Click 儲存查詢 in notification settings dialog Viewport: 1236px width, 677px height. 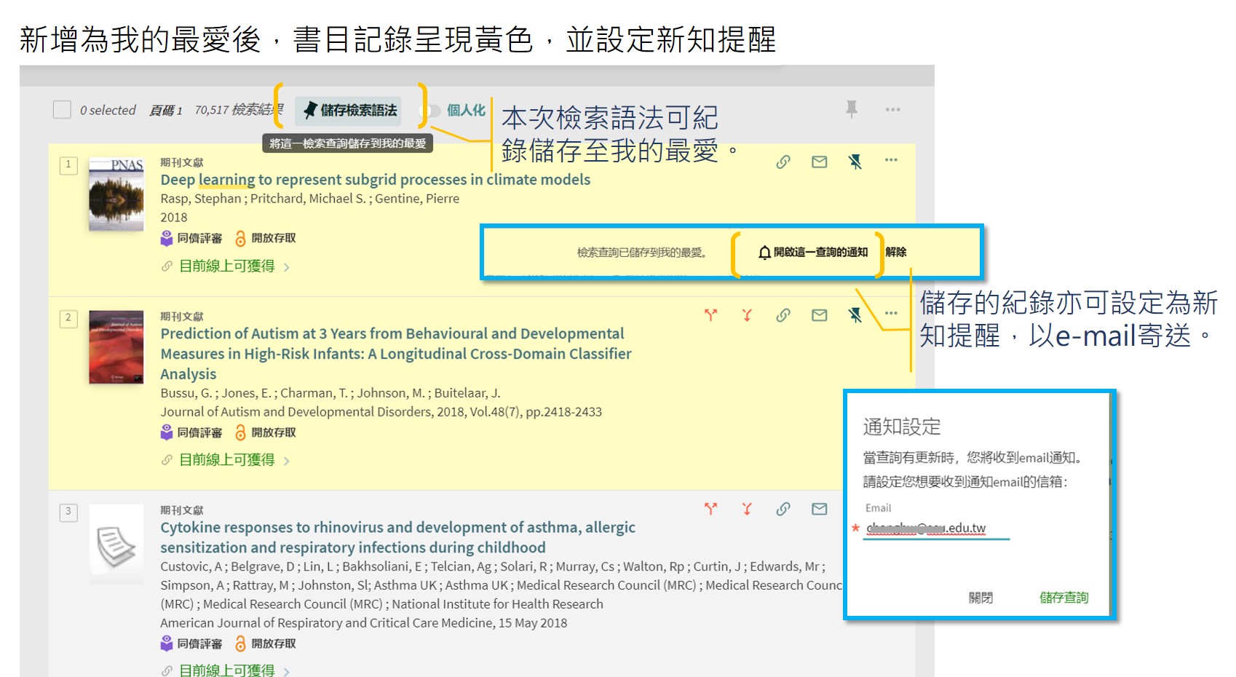[1063, 598]
